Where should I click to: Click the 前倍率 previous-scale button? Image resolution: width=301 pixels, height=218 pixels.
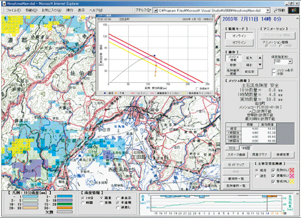point(249,72)
